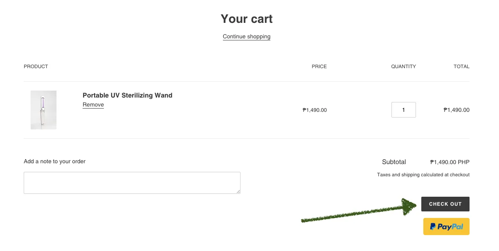Click the PayPal double-P logo icon
The image size is (499, 251).
click(x=433, y=227)
